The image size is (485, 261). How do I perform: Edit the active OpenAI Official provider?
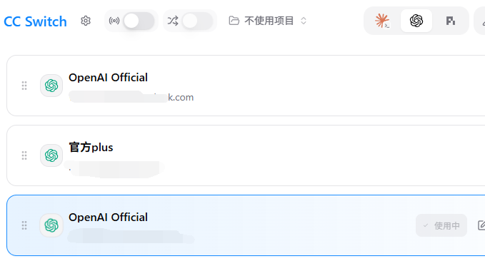pyautogui.click(x=481, y=225)
